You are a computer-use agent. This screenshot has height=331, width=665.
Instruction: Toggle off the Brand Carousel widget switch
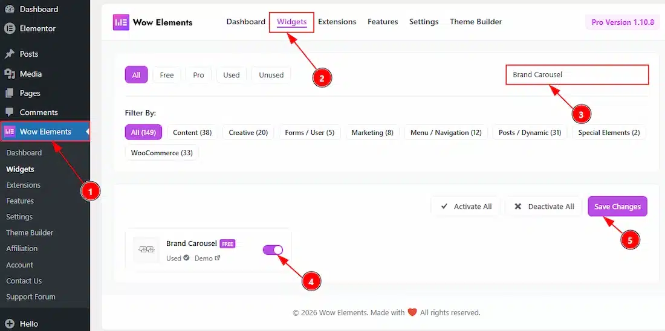[273, 249]
